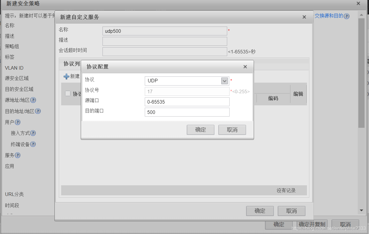Focus the 名称 field containing udp500
369x234 pixels.
pos(165,31)
